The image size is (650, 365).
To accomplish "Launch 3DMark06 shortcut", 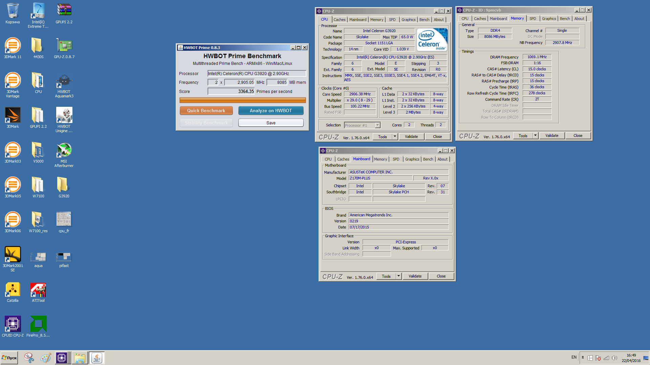I will [x=13, y=222].
